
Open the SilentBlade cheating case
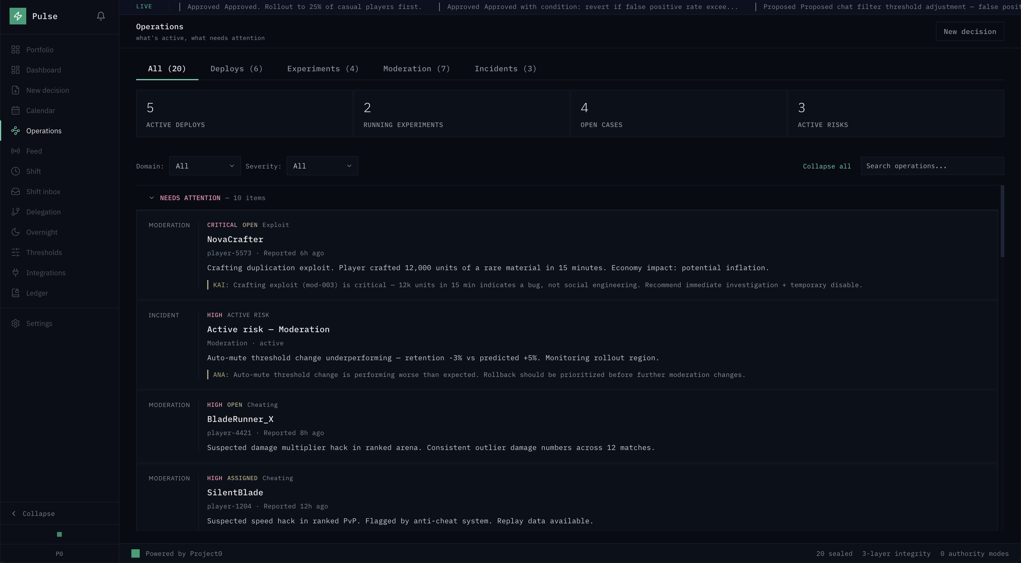[x=567, y=498]
